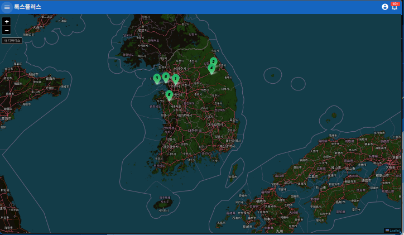Open the hamburger navigation menu
Image resolution: width=404 pixels, height=235 pixels.
[7, 7]
